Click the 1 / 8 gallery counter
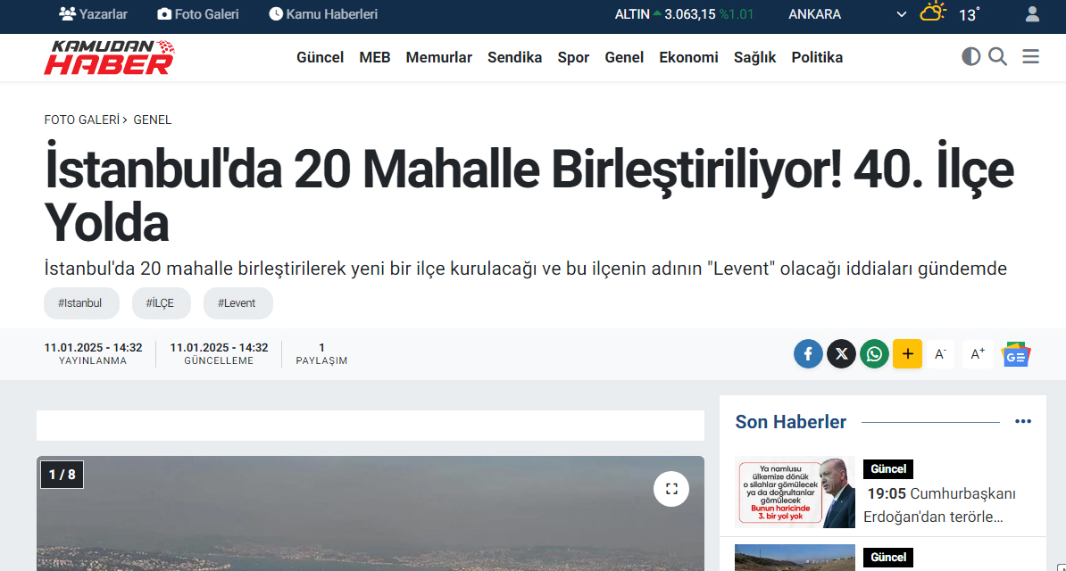Screen dimensions: 1066x571 click(62, 475)
